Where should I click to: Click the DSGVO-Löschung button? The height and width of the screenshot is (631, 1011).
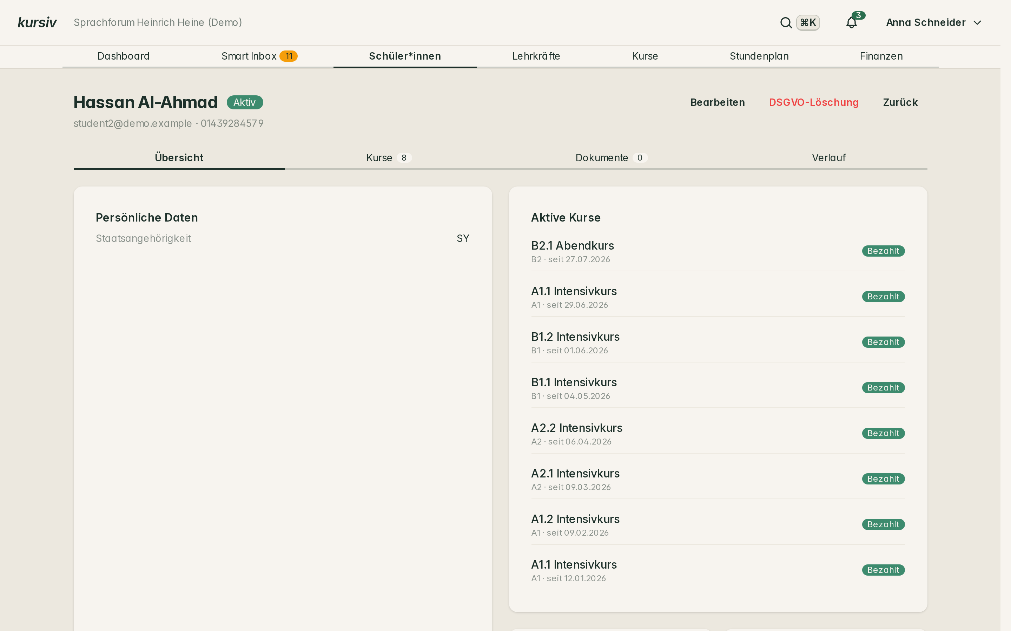(x=813, y=102)
